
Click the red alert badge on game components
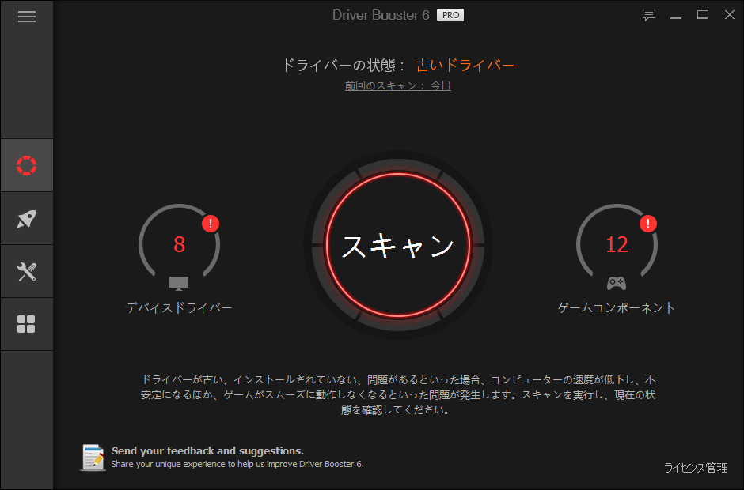tap(647, 224)
